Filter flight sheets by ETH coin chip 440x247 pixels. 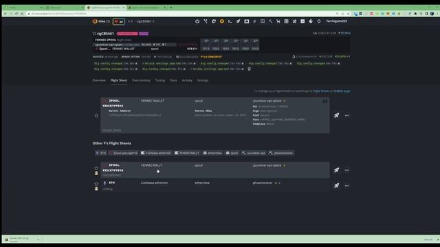pyautogui.click(x=101, y=153)
